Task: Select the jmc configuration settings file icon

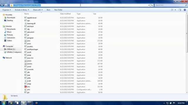Action: (x=26, y=90)
